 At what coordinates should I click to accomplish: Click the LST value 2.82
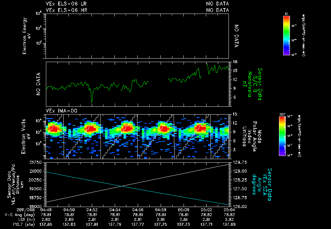tap(229, 220)
